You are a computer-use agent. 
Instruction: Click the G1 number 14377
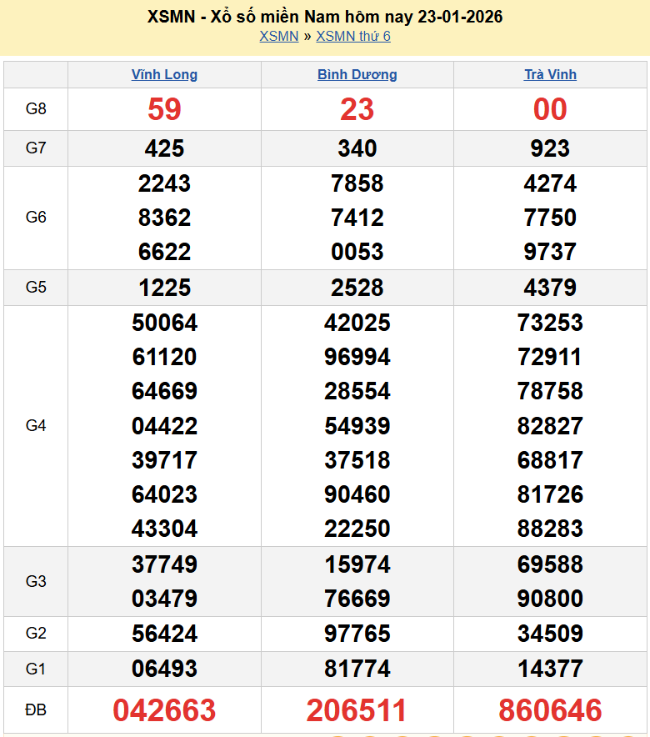(x=550, y=669)
